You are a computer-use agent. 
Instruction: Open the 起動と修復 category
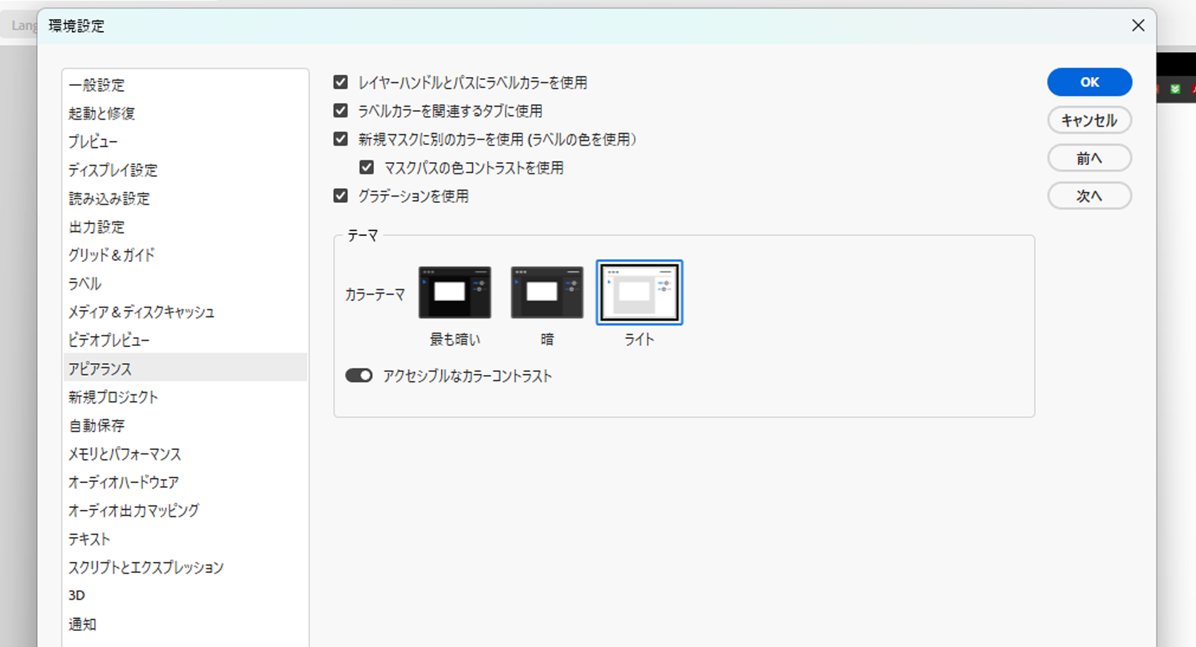pyautogui.click(x=185, y=114)
